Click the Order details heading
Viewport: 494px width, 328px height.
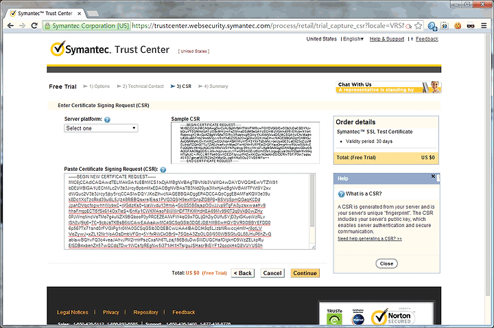point(355,122)
